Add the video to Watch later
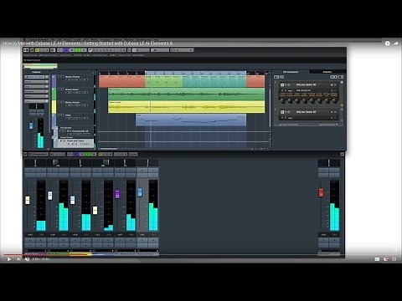This screenshot has width=402, height=301. click(387, 43)
